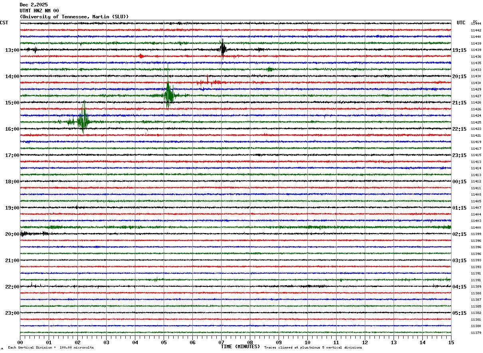Click the '01:15' UTC time label
The height and width of the screenshot is (353, 483).
coord(459,208)
